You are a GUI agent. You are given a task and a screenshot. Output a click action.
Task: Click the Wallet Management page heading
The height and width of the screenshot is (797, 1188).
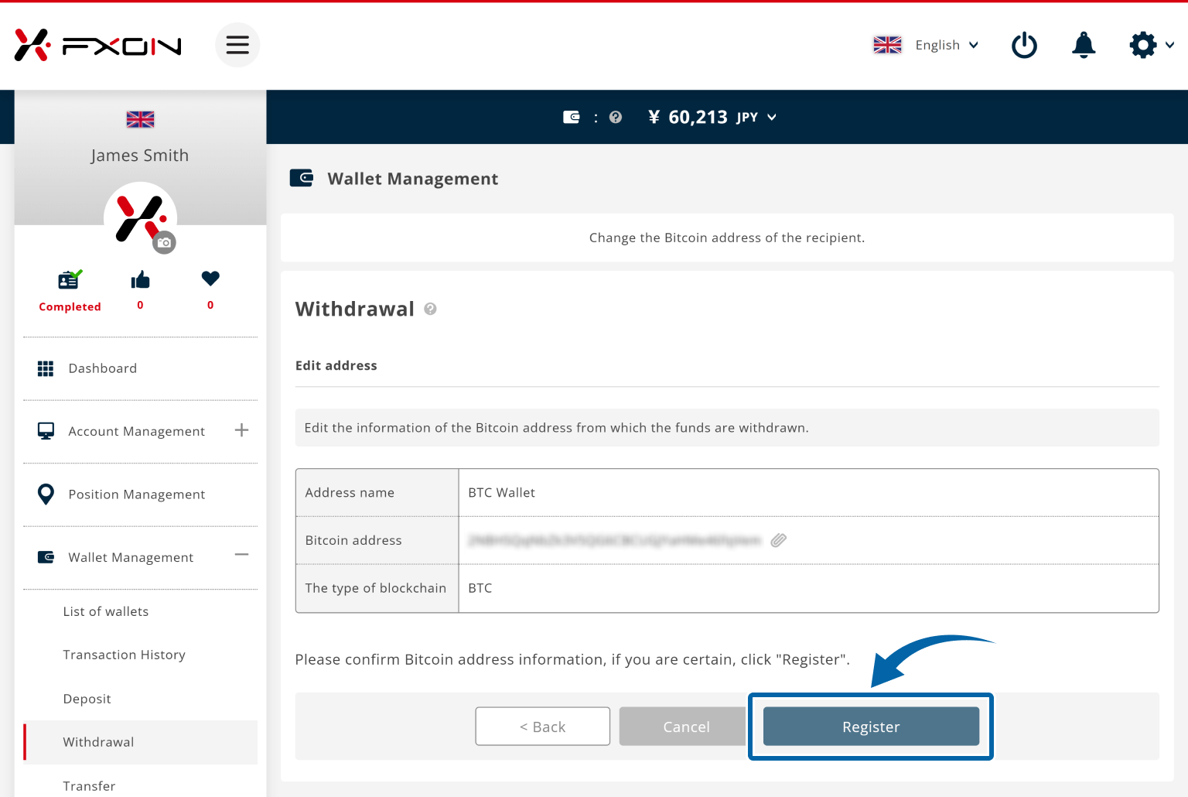click(413, 179)
